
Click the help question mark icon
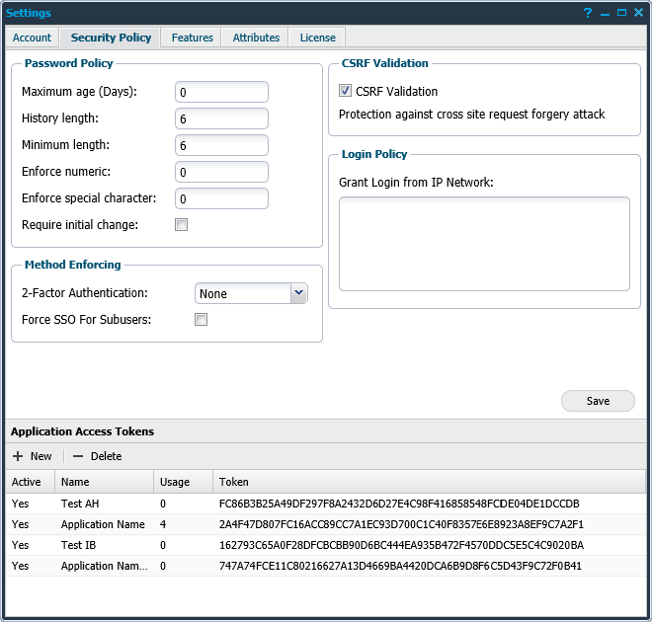pyautogui.click(x=587, y=13)
